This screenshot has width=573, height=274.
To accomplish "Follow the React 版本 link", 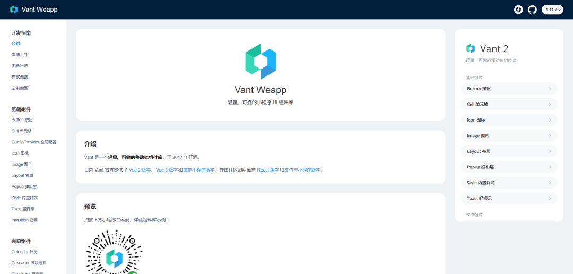I will [268, 170].
